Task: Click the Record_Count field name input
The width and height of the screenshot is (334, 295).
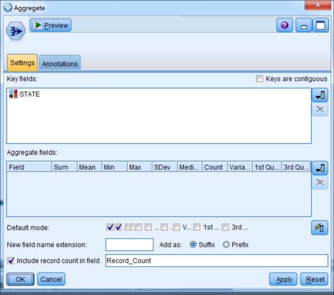Action: point(217,261)
